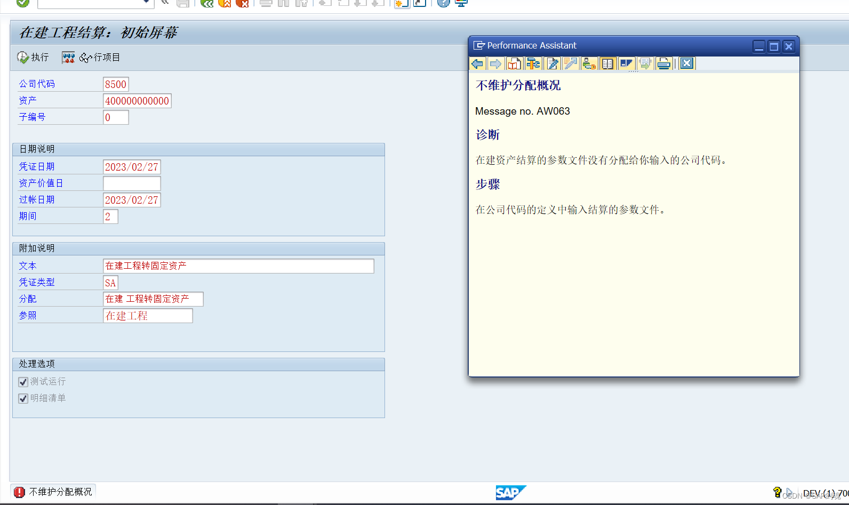Click Performance Assistant forward arrow icon

coord(495,64)
